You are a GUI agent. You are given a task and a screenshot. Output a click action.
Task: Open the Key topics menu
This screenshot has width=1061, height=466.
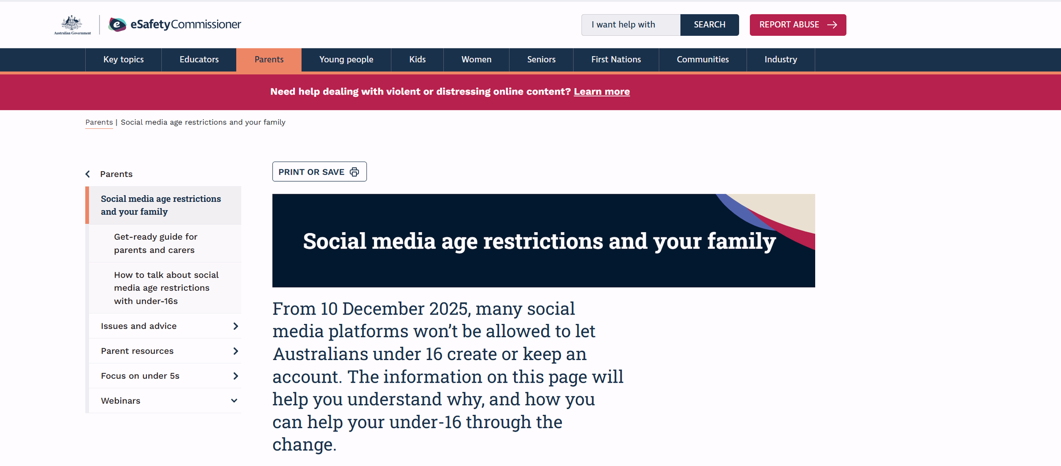pyautogui.click(x=123, y=60)
